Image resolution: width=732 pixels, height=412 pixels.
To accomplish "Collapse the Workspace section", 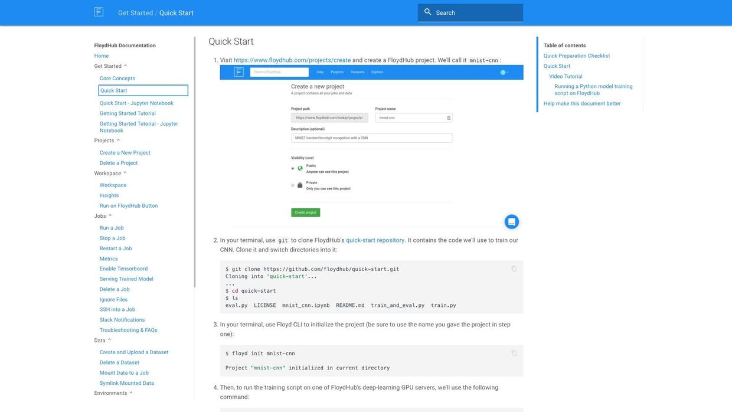I will [125, 174].
